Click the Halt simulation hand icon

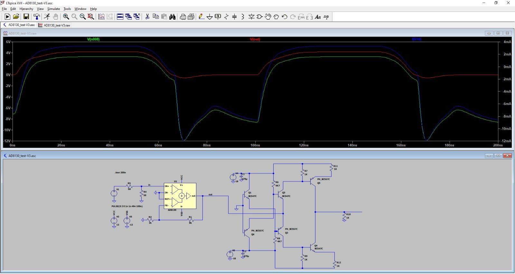[55, 17]
